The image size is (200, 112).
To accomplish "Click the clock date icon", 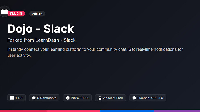I will (68, 98).
